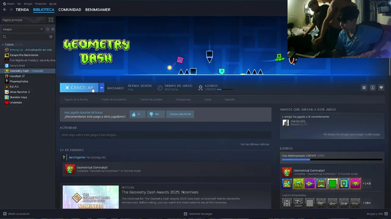Open The Geometry Dash Awards 2025: Nominees headline
Image resolution: width=391 pixels, height=219 pixels.
click(x=160, y=192)
